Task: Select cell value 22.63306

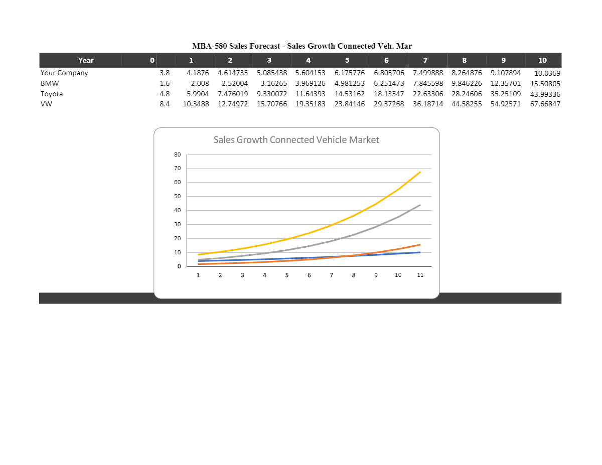Action: [x=428, y=94]
